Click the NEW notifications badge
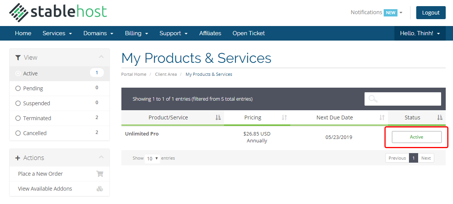Screen dimensions: 453x204 pos(390,13)
